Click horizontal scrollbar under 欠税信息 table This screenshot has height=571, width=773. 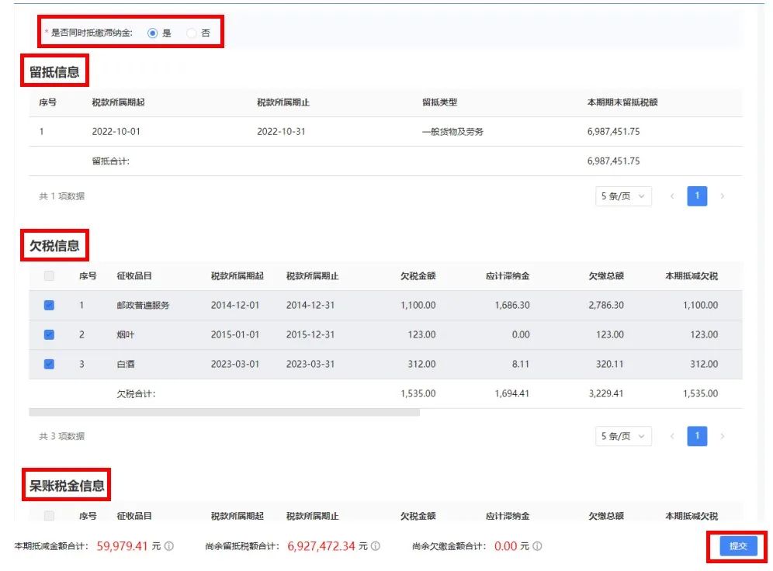[224, 413]
